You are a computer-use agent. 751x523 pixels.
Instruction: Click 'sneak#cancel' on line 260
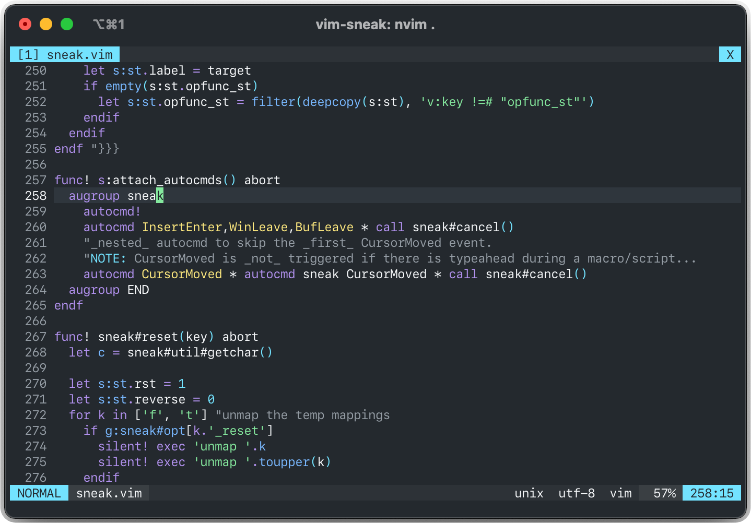click(456, 227)
